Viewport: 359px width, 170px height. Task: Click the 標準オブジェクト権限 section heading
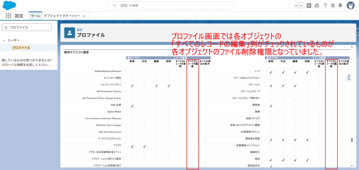(x=76, y=52)
